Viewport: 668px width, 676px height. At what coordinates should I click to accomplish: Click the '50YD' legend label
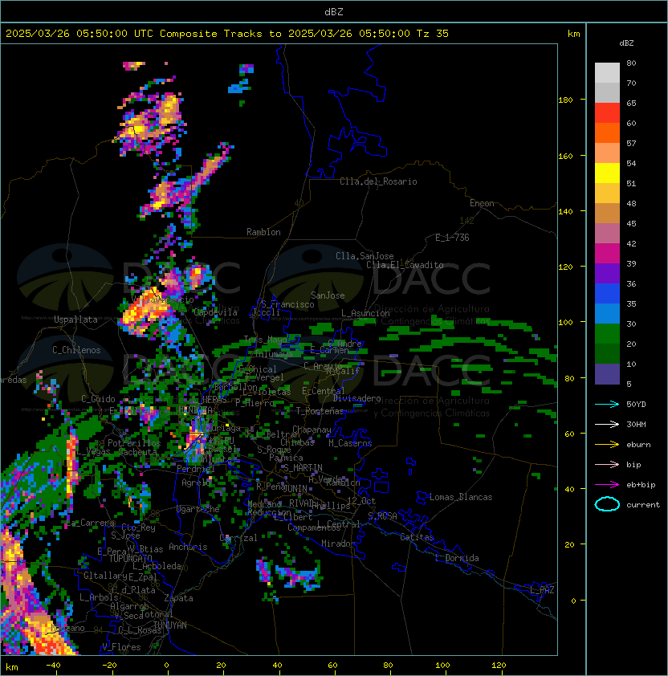tap(636, 405)
